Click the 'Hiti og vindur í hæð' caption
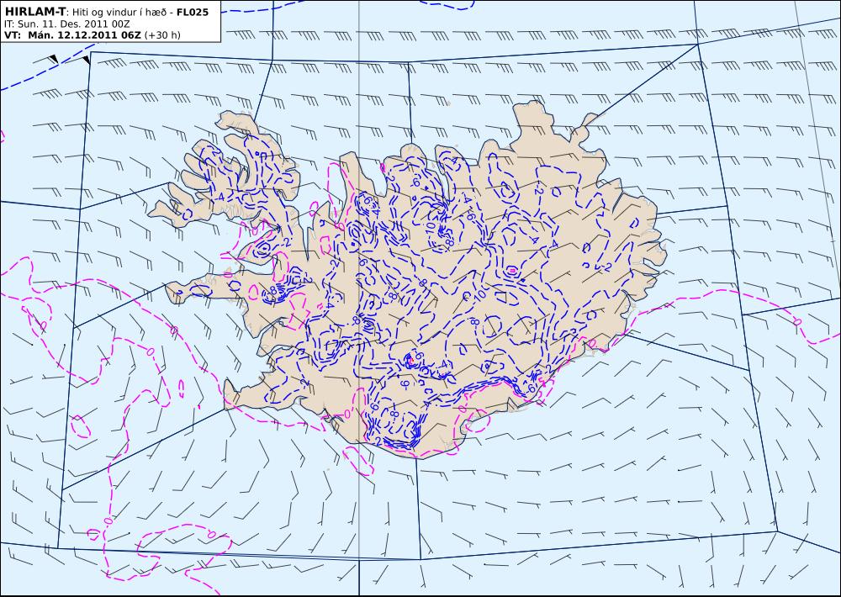Viewport: 841px width, 597px height. [119, 13]
